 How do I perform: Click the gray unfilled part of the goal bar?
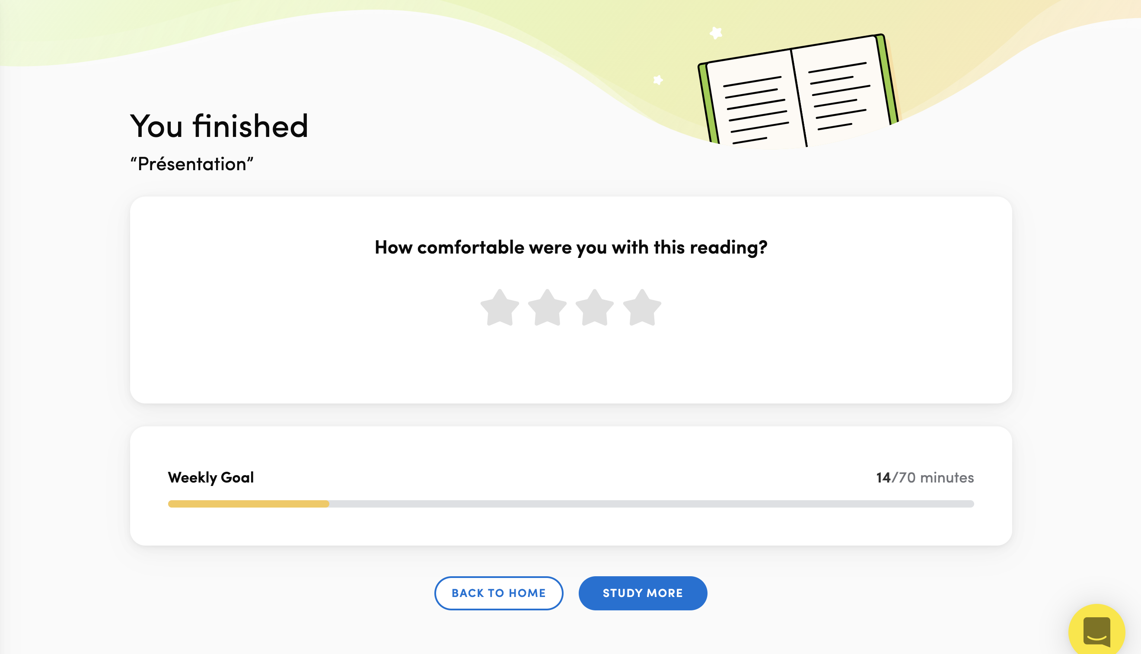[x=652, y=504]
